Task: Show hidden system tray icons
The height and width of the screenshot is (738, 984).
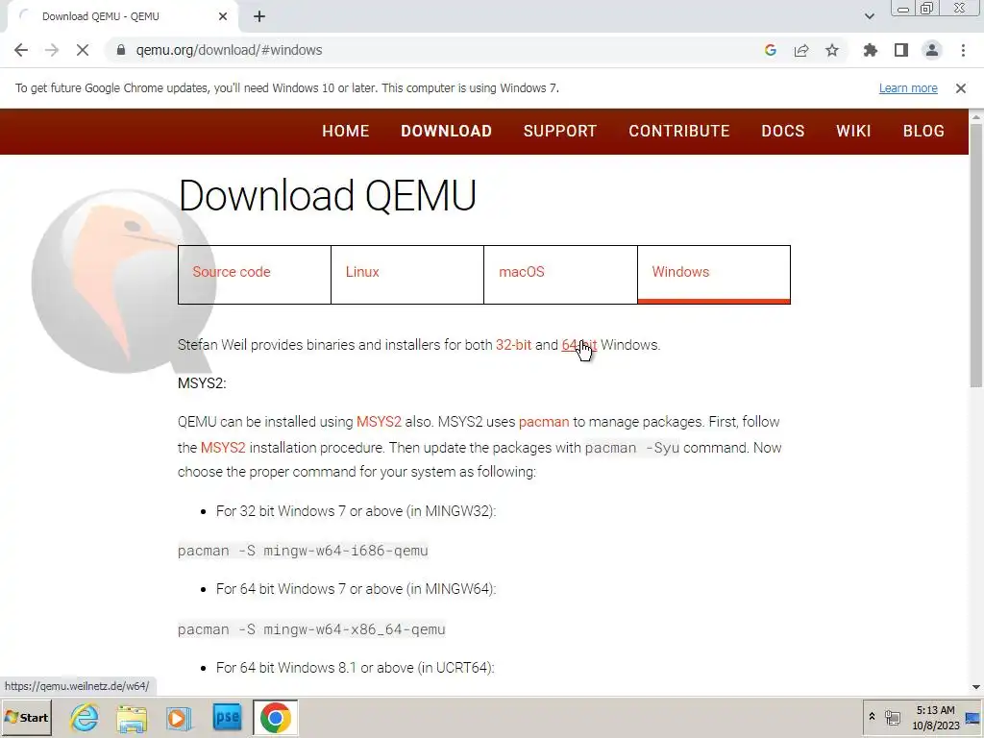Action: point(872,717)
